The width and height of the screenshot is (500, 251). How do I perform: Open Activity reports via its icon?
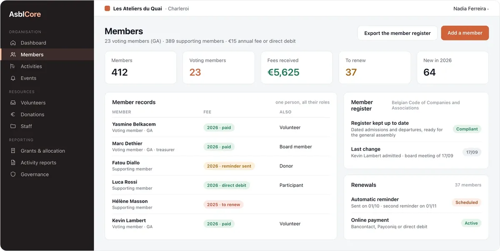[x=13, y=163]
